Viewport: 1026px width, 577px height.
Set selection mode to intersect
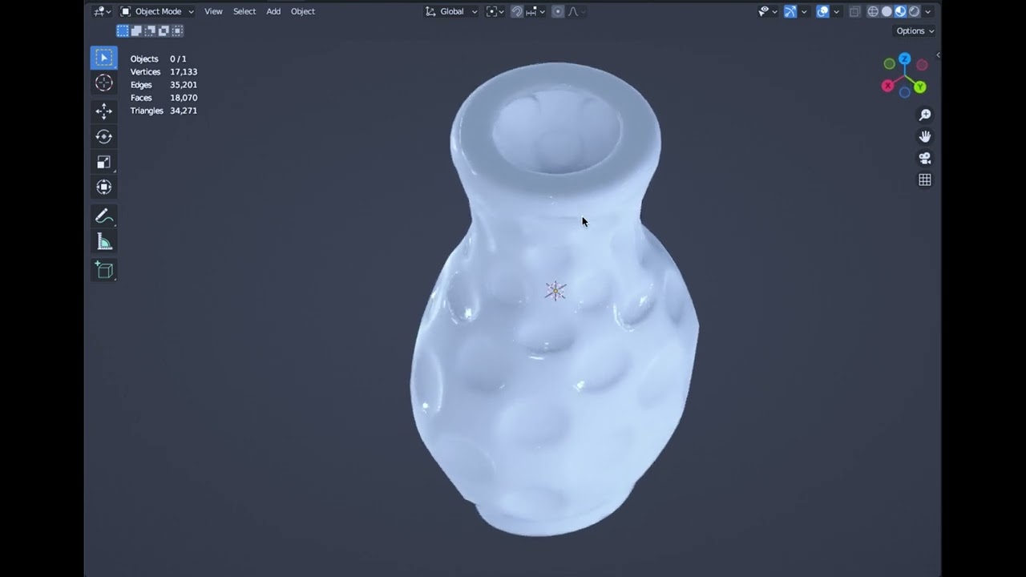[x=177, y=30]
